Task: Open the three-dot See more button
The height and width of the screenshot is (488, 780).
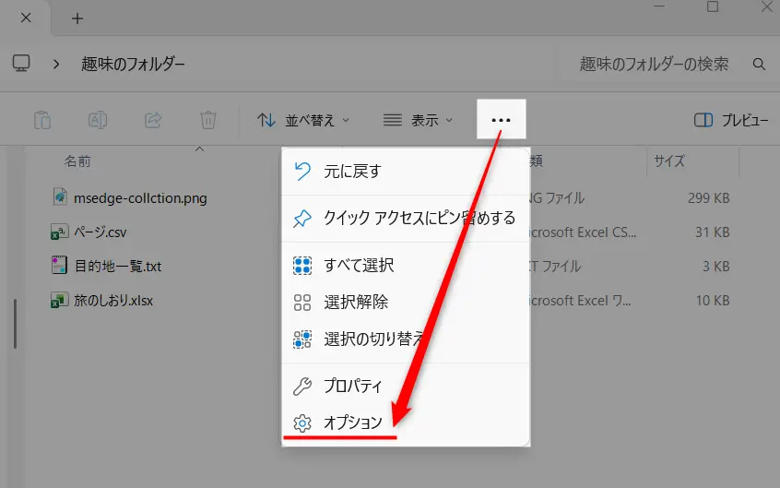Action: coord(501,120)
